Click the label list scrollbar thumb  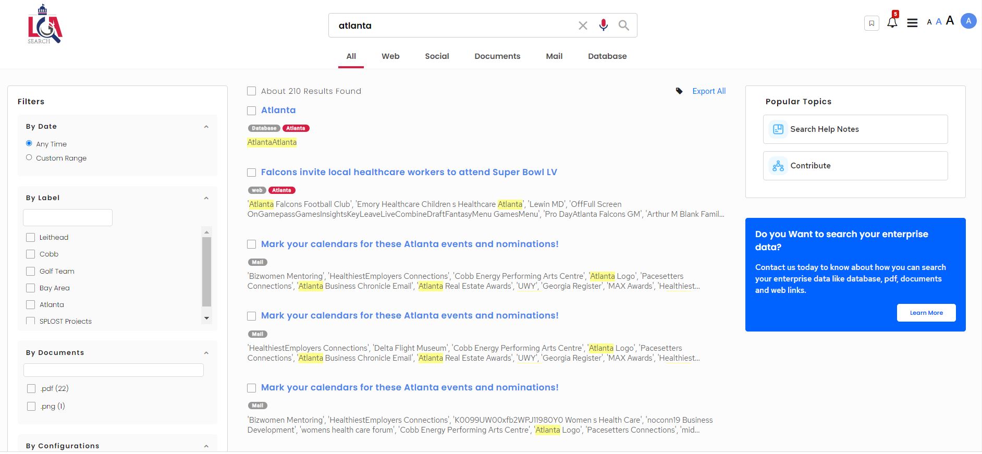coord(206,272)
